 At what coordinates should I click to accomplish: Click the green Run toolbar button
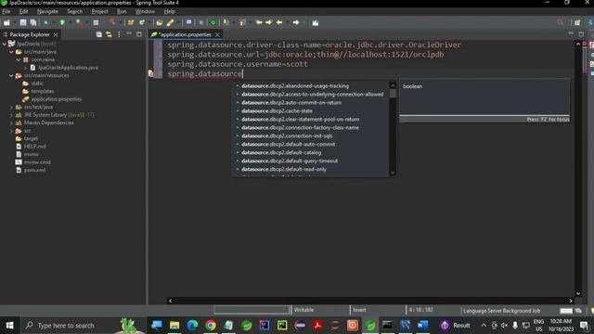62,22
